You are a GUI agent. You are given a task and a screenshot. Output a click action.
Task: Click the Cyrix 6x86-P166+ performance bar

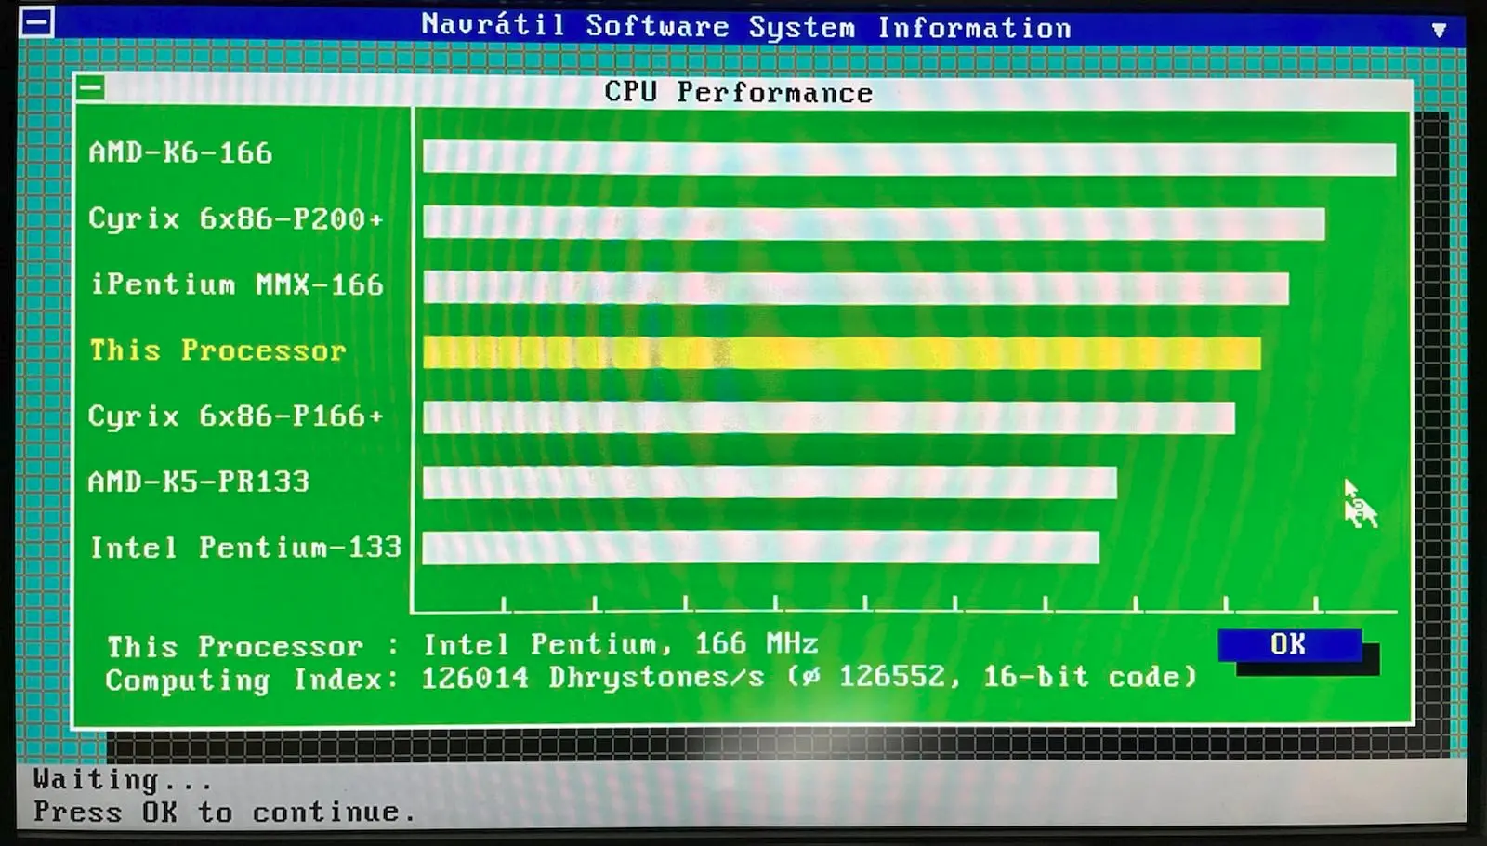(x=829, y=418)
